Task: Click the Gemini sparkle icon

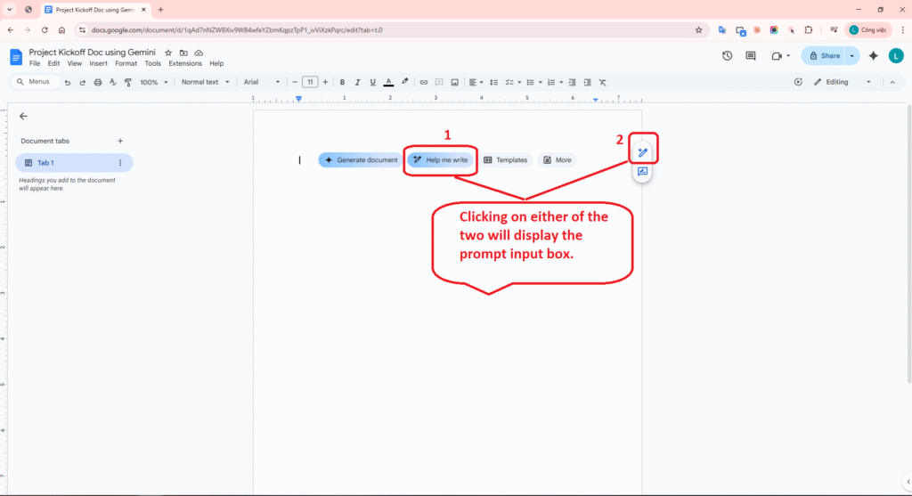Action: [873, 56]
